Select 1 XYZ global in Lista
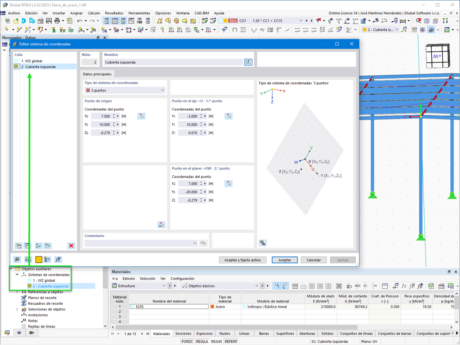 (x=45, y=61)
